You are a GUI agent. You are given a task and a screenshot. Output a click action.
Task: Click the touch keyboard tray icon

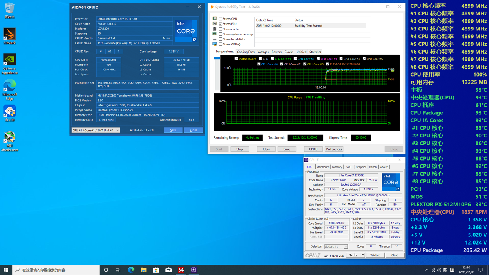[x=452, y=270]
